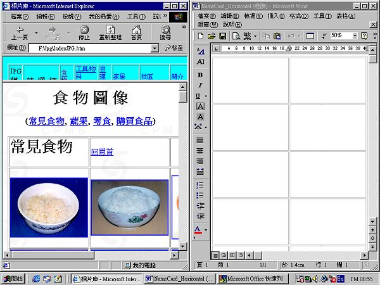
Task: Click the Insert Table icon in Word
Action: point(310,36)
